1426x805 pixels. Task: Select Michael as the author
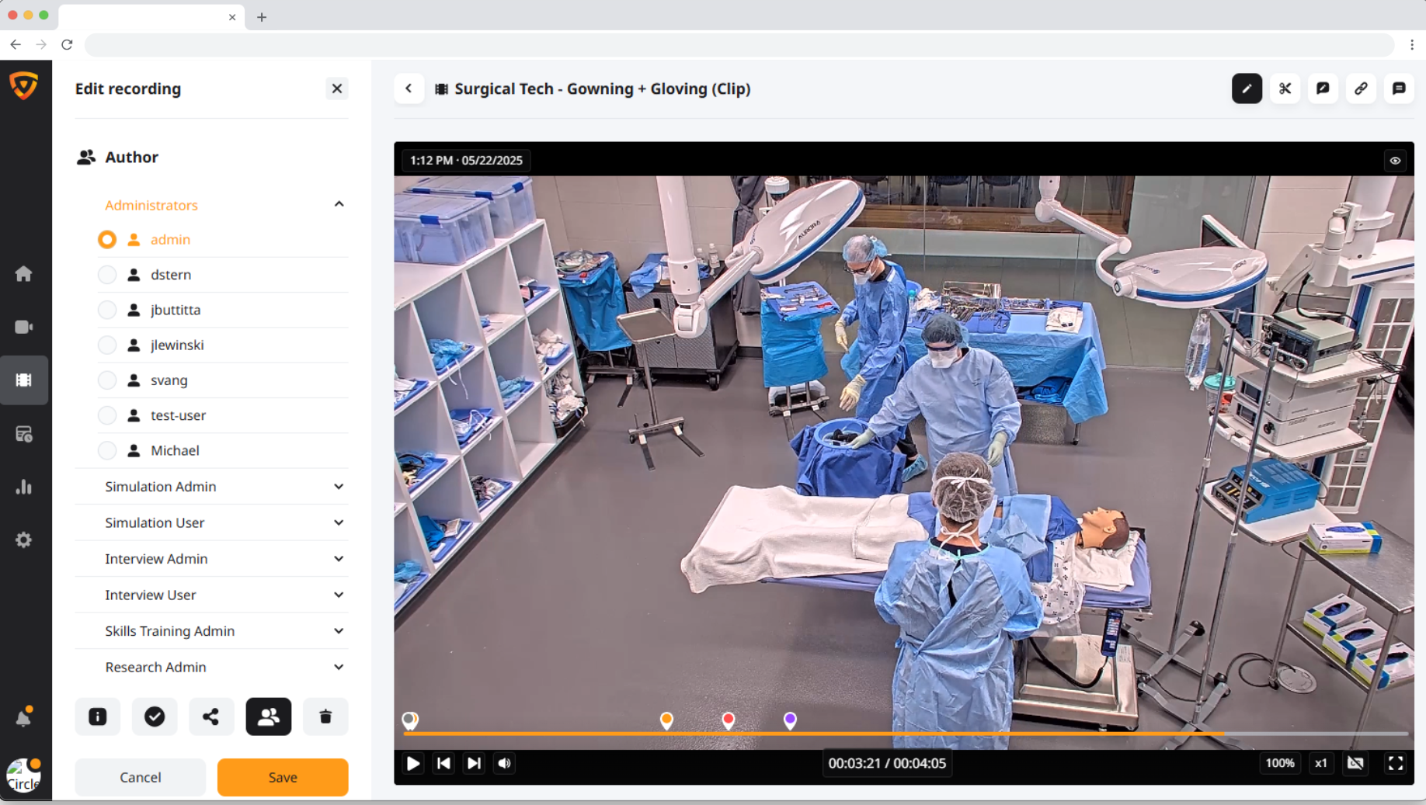[106, 450]
